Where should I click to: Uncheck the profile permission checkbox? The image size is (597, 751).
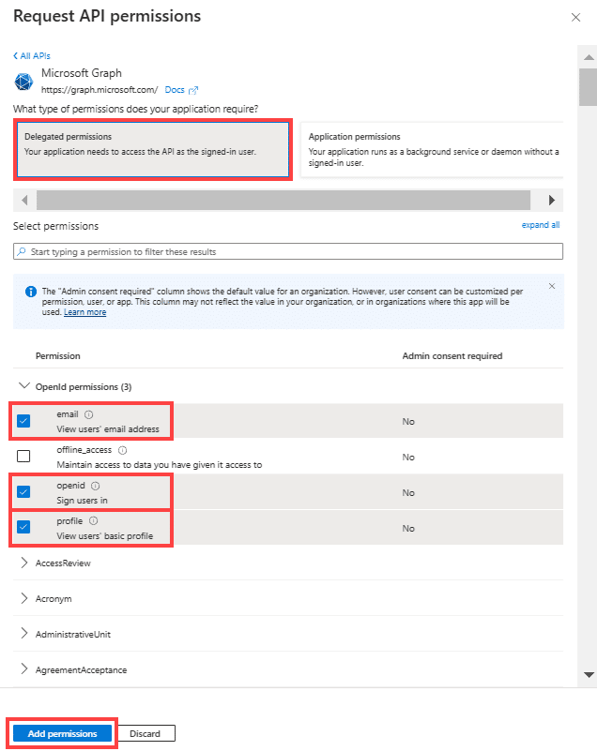[x=23, y=527]
